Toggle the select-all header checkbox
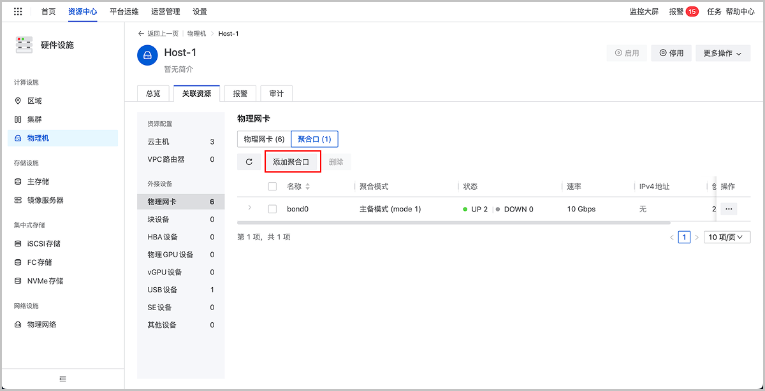The height and width of the screenshot is (391, 765). click(x=273, y=187)
